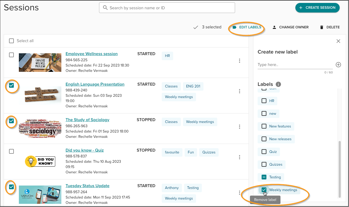Click the Delete trash icon
This screenshot has width=349, height=207.
[322, 27]
